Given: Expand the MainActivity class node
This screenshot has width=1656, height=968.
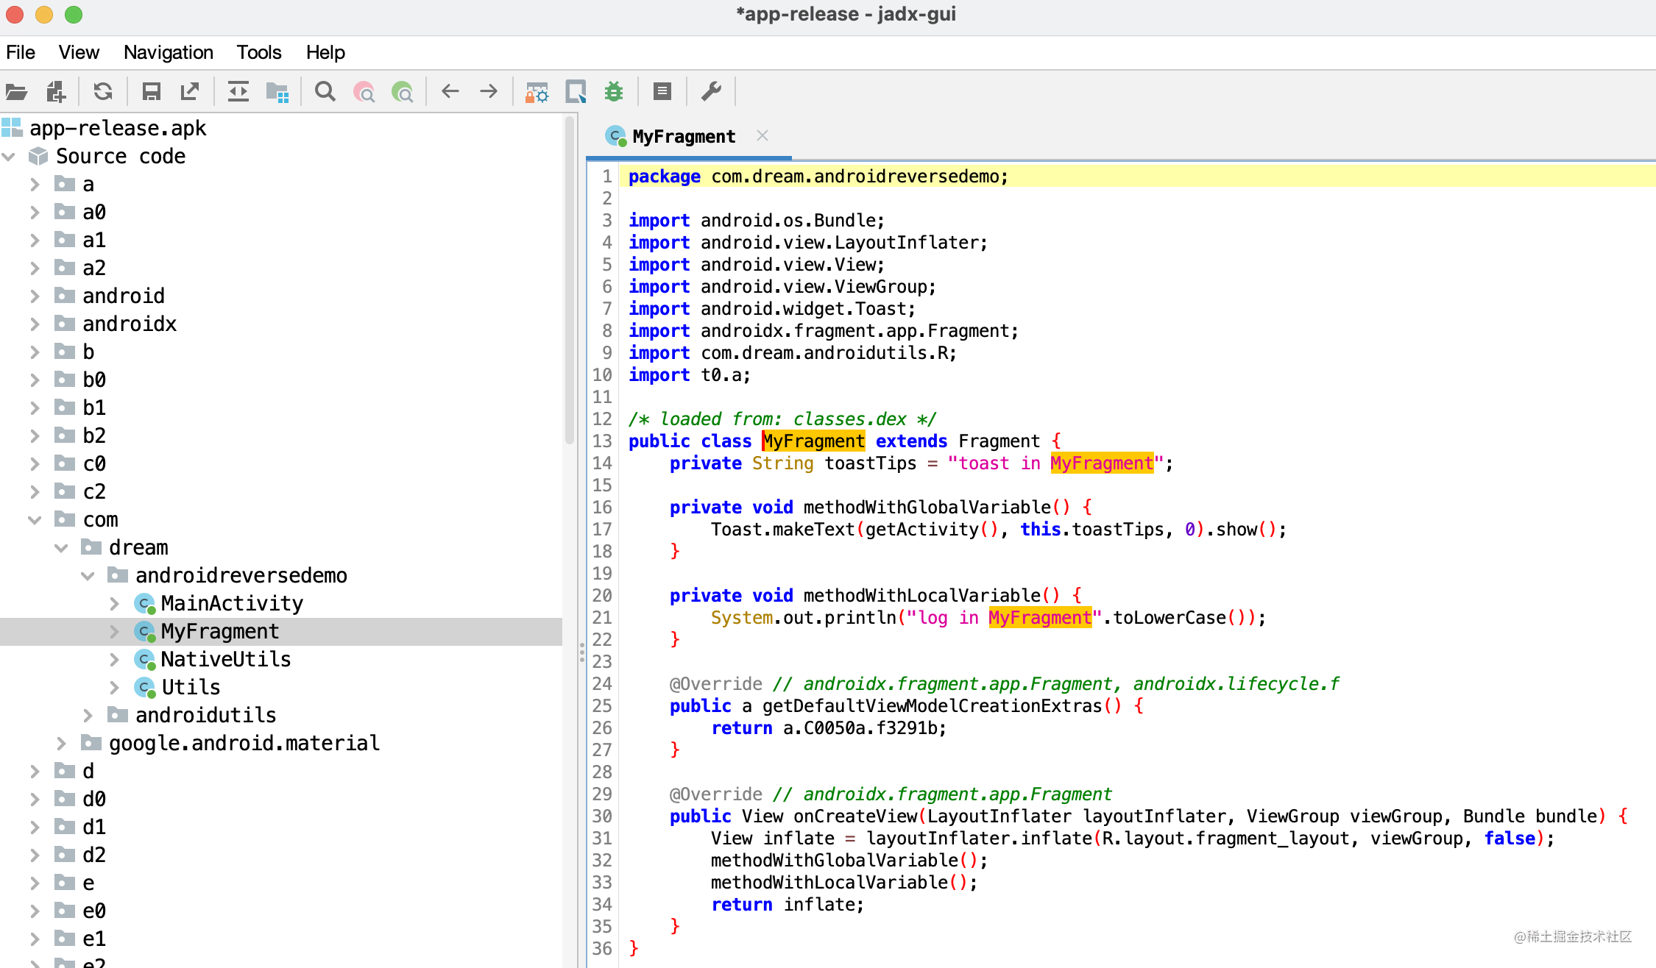Looking at the screenshot, I should [114, 604].
